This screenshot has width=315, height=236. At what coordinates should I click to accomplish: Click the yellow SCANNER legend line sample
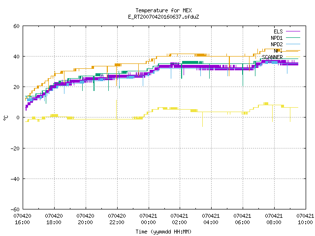[293, 57]
